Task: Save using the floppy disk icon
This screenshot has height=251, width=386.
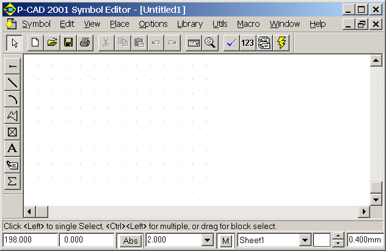Action: pyautogui.click(x=68, y=43)
